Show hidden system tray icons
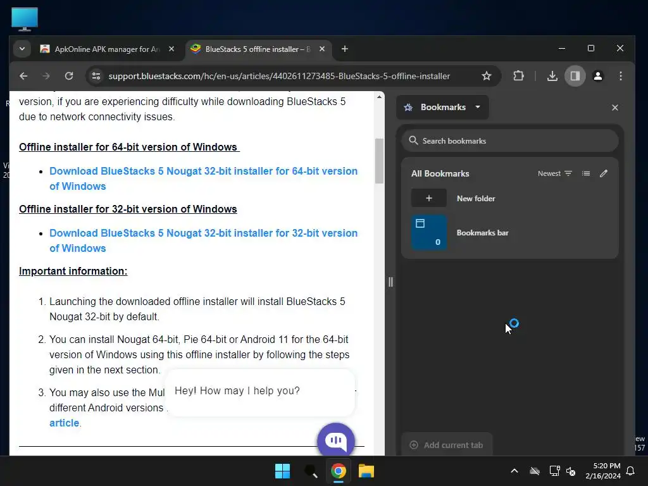 point(514,471)
